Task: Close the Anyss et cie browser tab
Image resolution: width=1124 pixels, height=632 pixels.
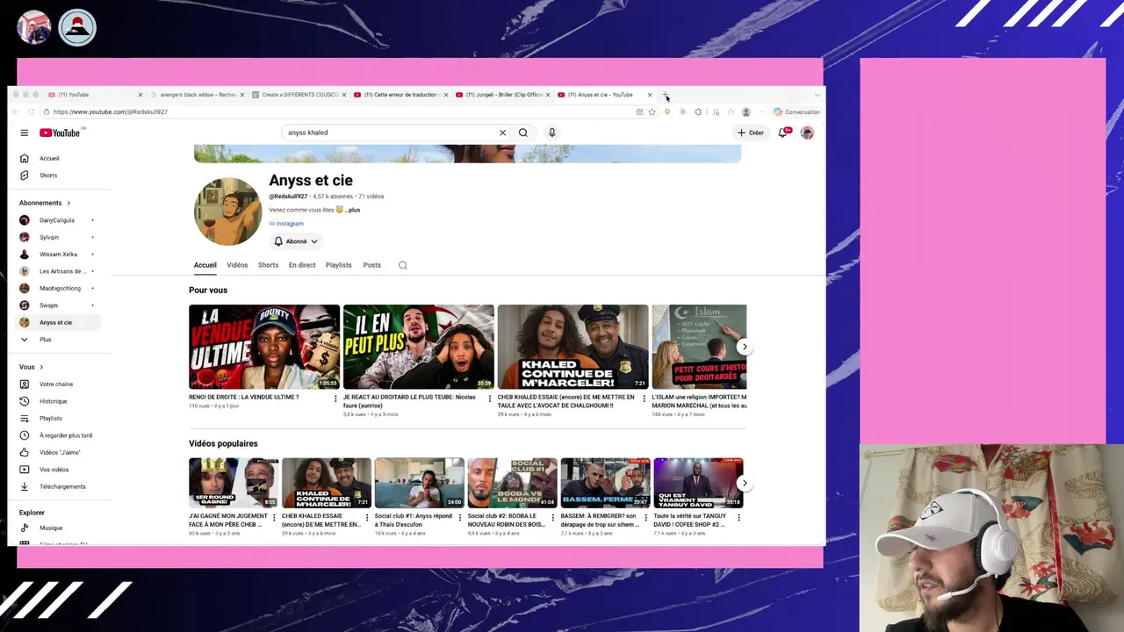Action: 650,95
